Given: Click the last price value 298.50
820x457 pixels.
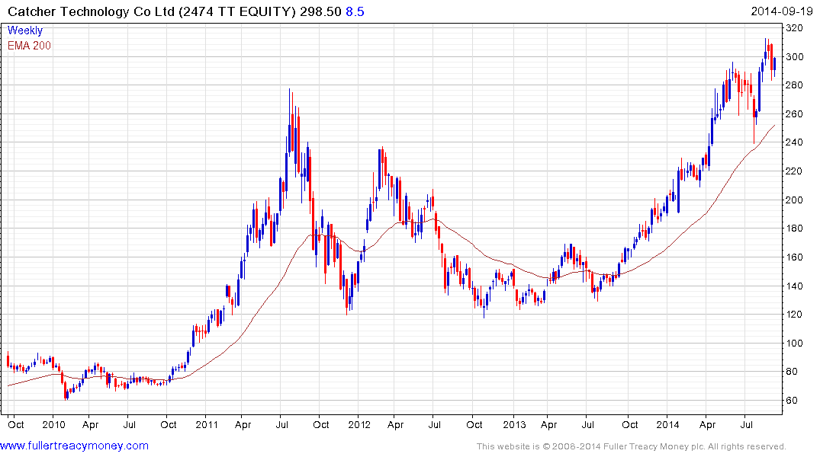Looking at the screenshot, I should 320,11.
